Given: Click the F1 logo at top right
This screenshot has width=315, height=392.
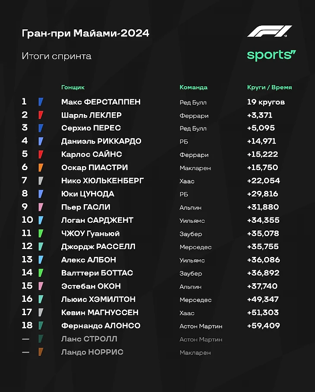Looking at the screenshot, I should (270, 31).
